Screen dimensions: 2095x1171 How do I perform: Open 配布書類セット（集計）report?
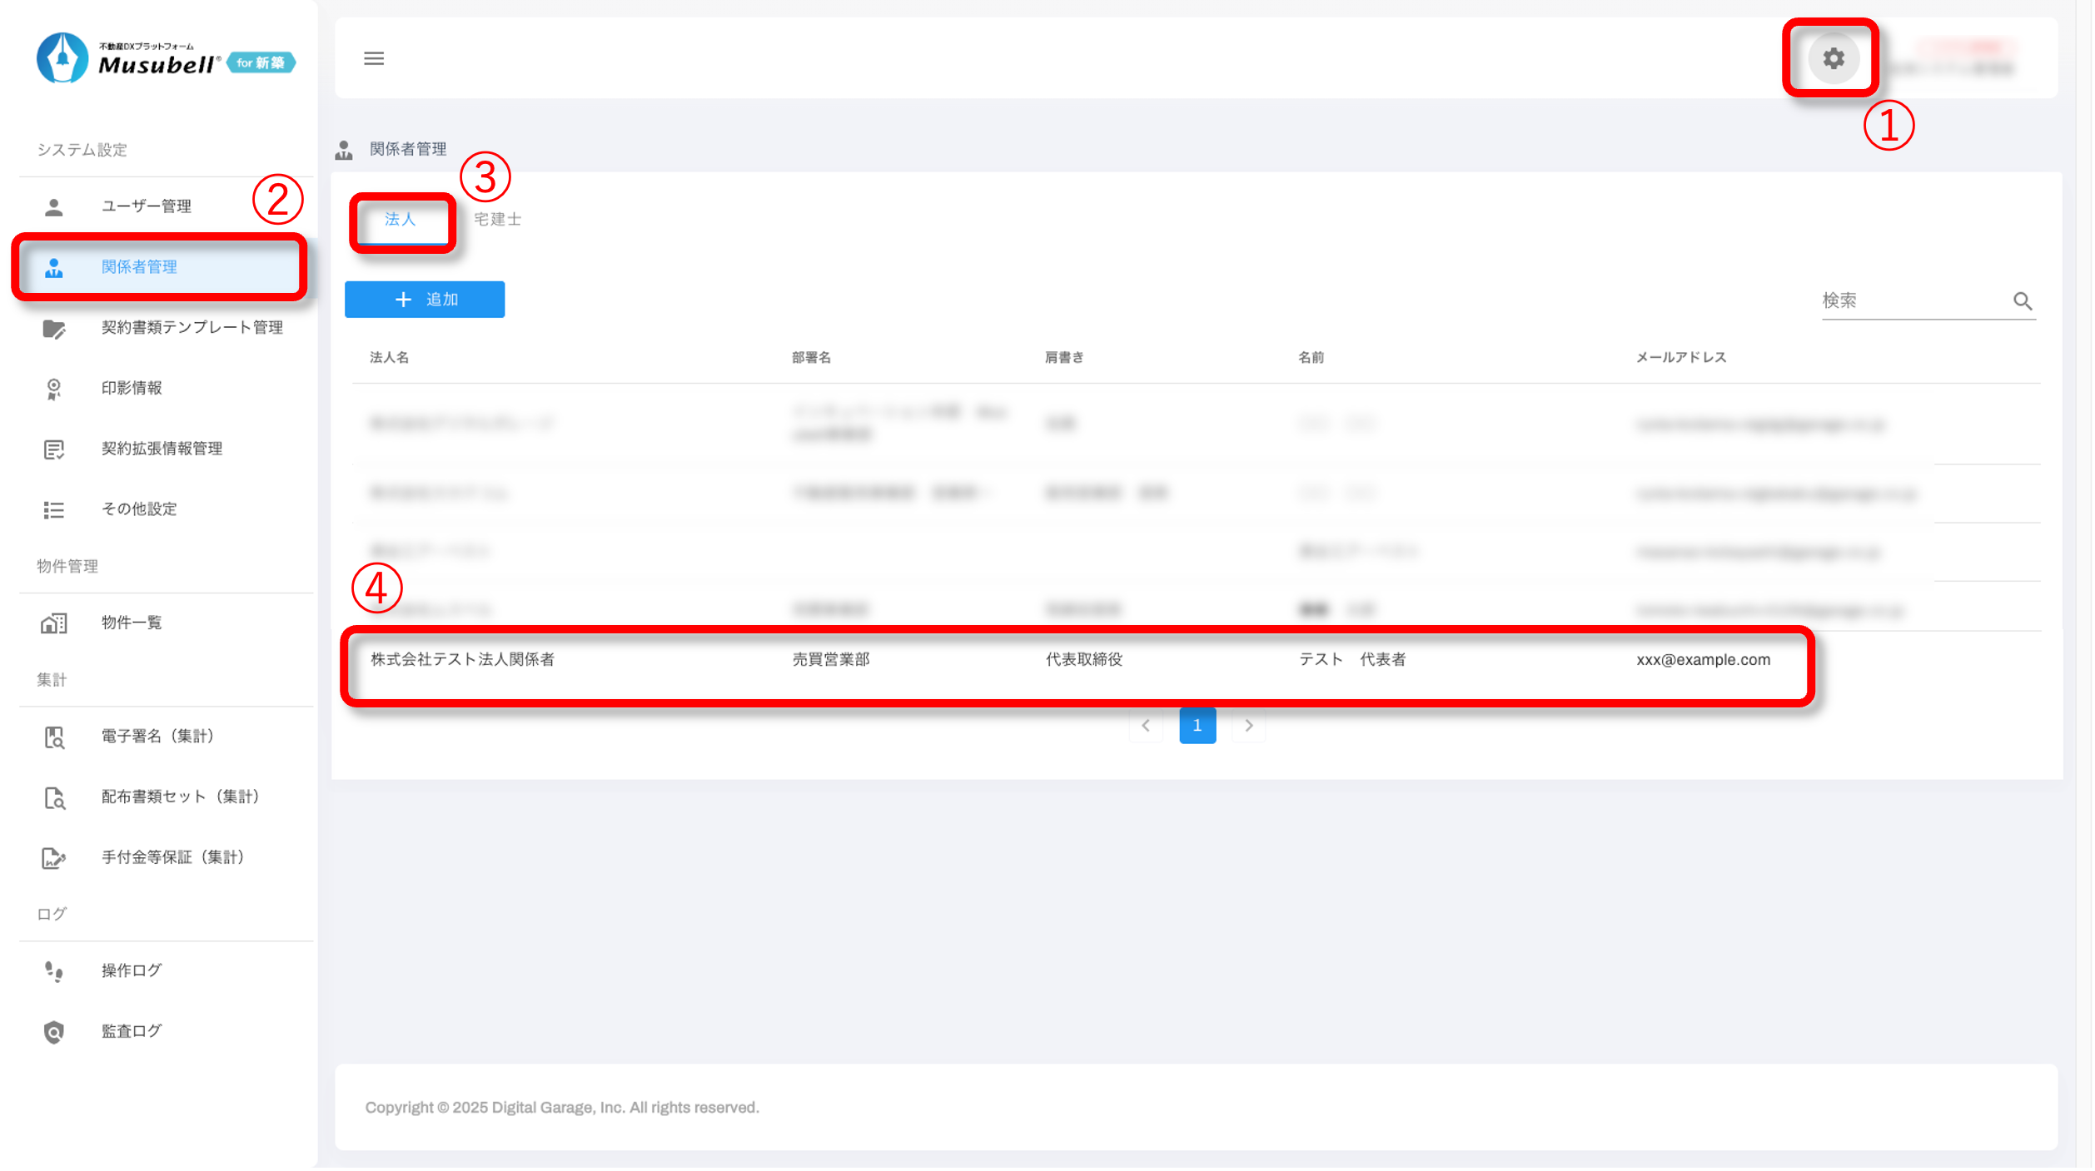coord(181,797)
